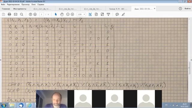Click the vertical scrollbar thumb

point(189,68)
